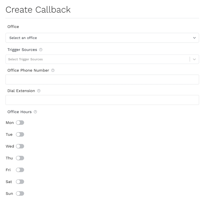
Task: Enable the Sun office hours toggle
Action: pyautogui.click(x=20, y=194)
